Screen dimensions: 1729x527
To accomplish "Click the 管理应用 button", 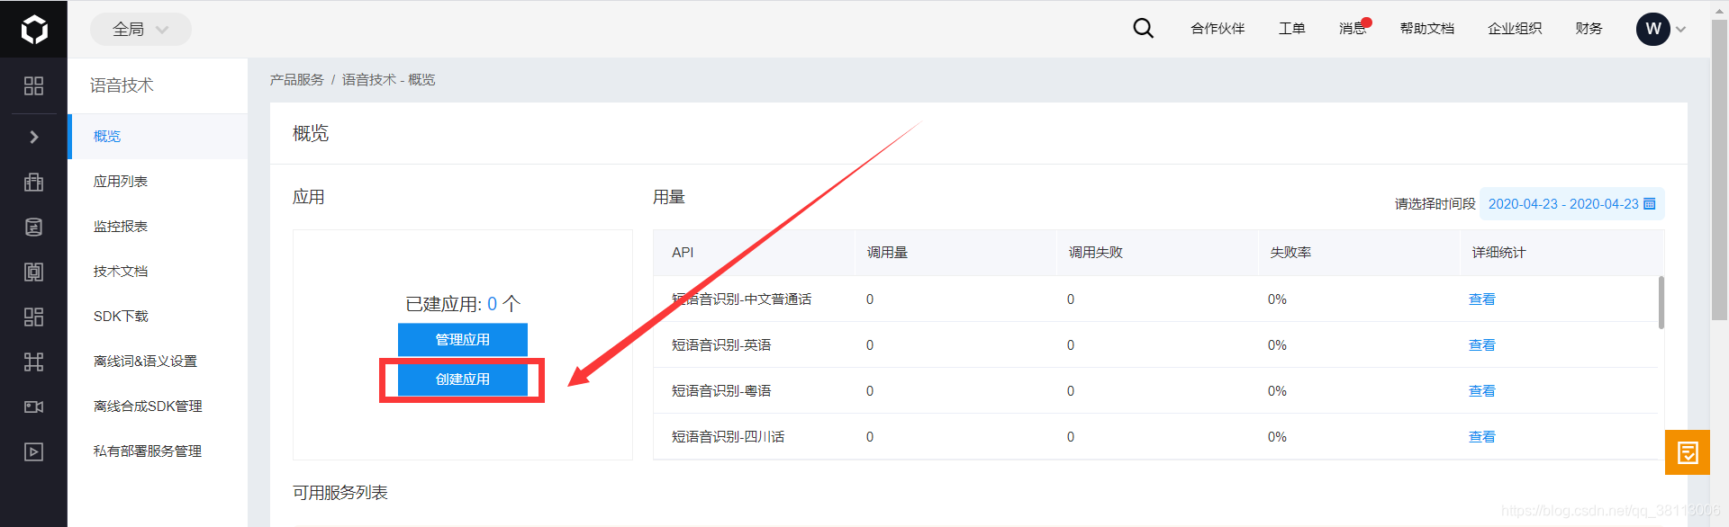I will pos(463,340).
